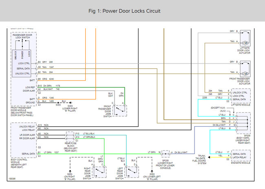The width and height of the screenshot is (265, 189).
Task: Click the S303 splice dot
Action: coord(58,103)
